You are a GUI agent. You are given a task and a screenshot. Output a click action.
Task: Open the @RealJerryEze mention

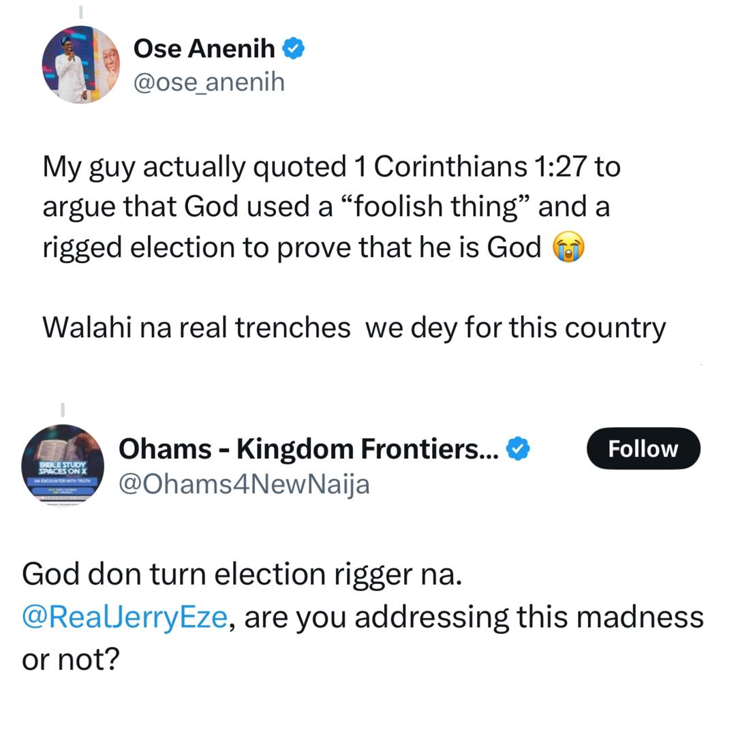tap(124, 617)
